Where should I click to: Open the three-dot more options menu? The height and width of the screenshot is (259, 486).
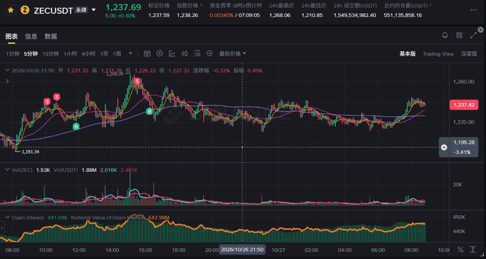[x=473, y=10]
